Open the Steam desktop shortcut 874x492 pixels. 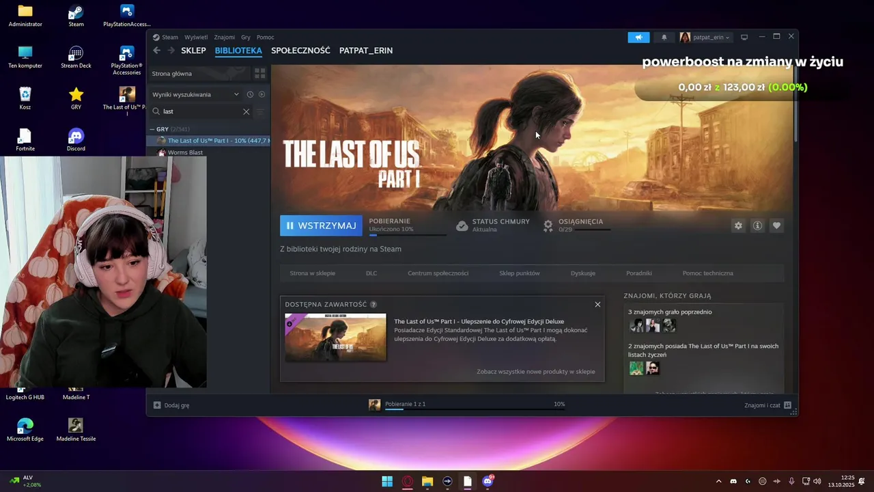[x=76, y=16]
